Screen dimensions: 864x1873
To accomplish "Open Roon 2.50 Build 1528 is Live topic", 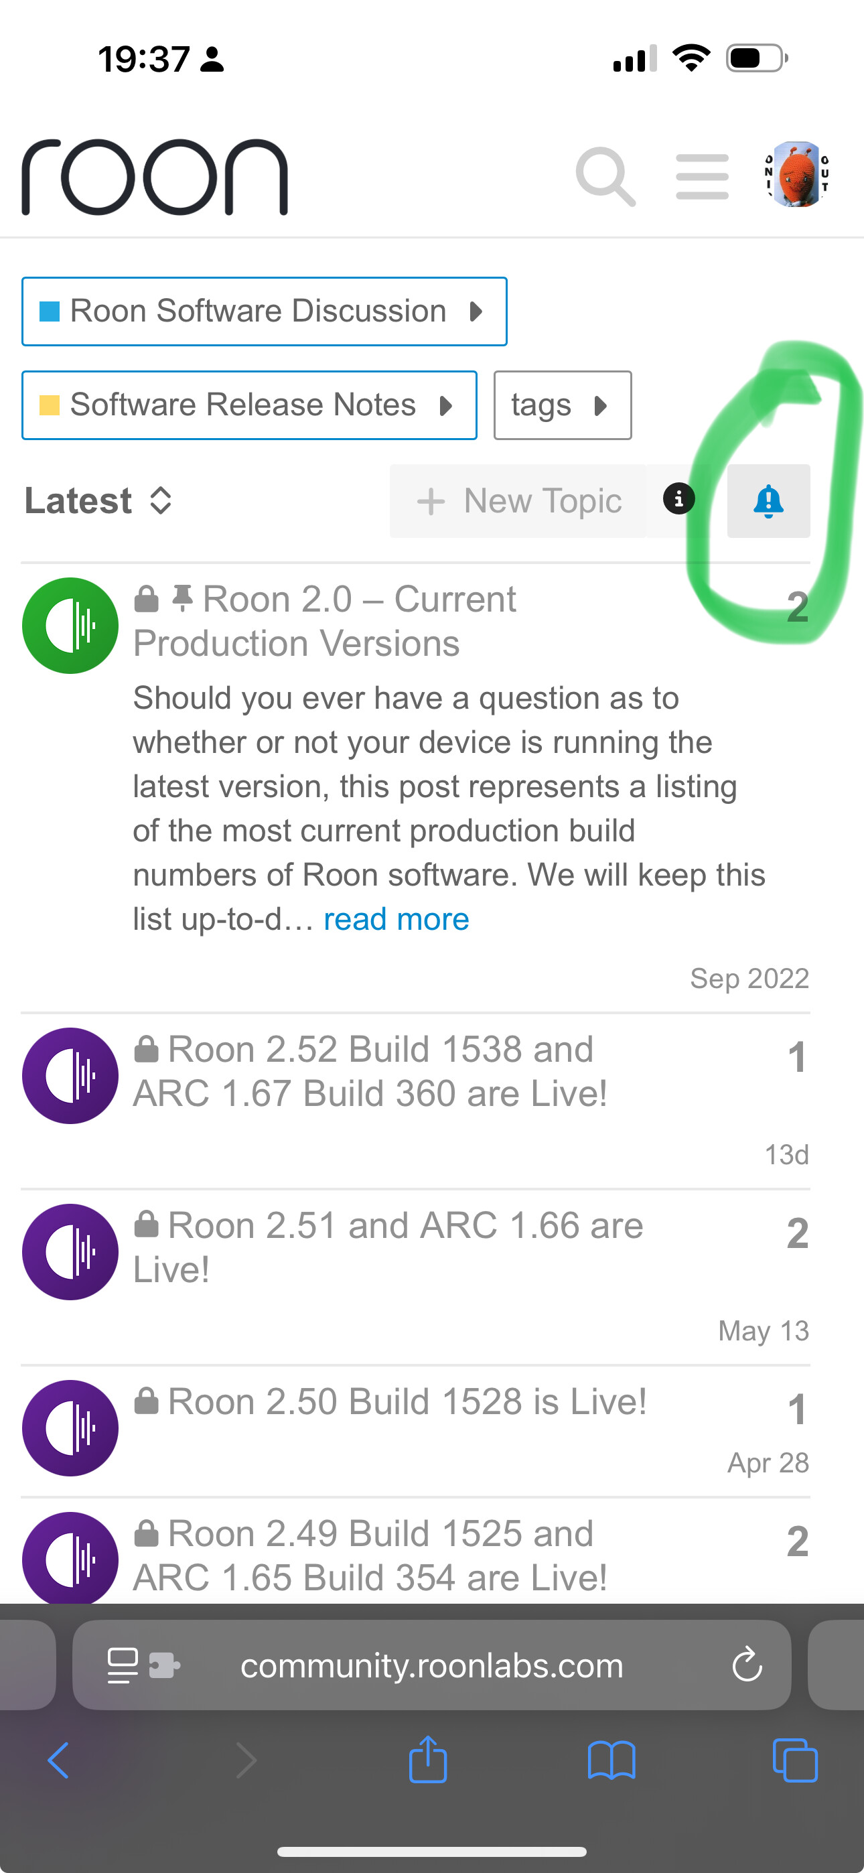I will tap(407, 1401).
